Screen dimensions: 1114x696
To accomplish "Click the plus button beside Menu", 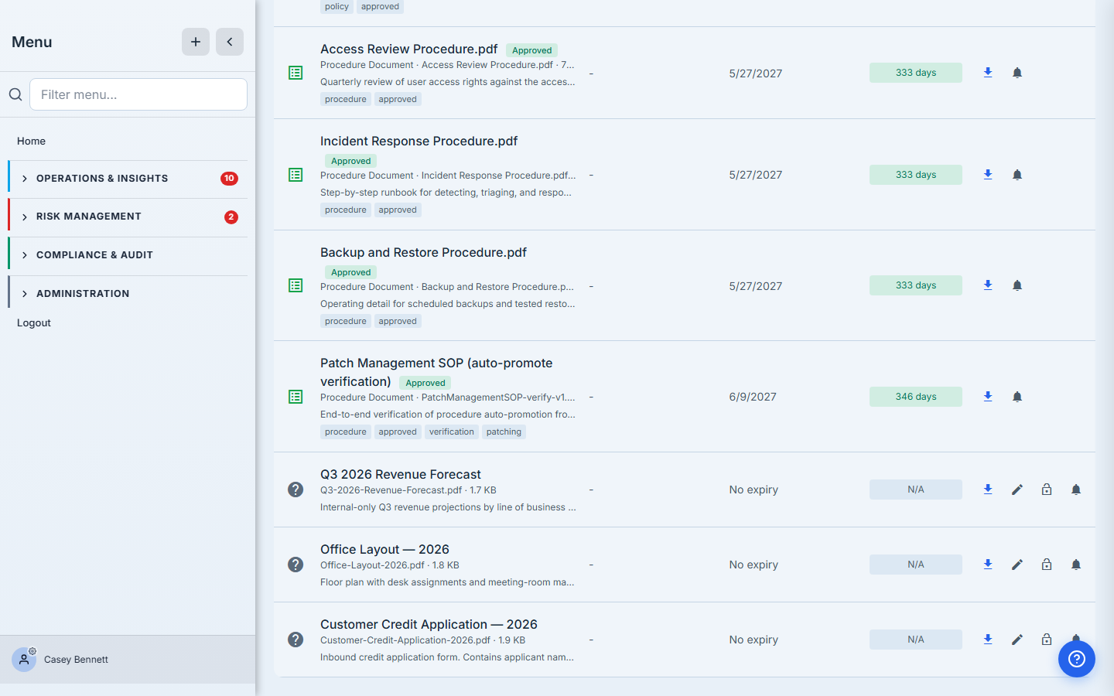I will 196,42.
